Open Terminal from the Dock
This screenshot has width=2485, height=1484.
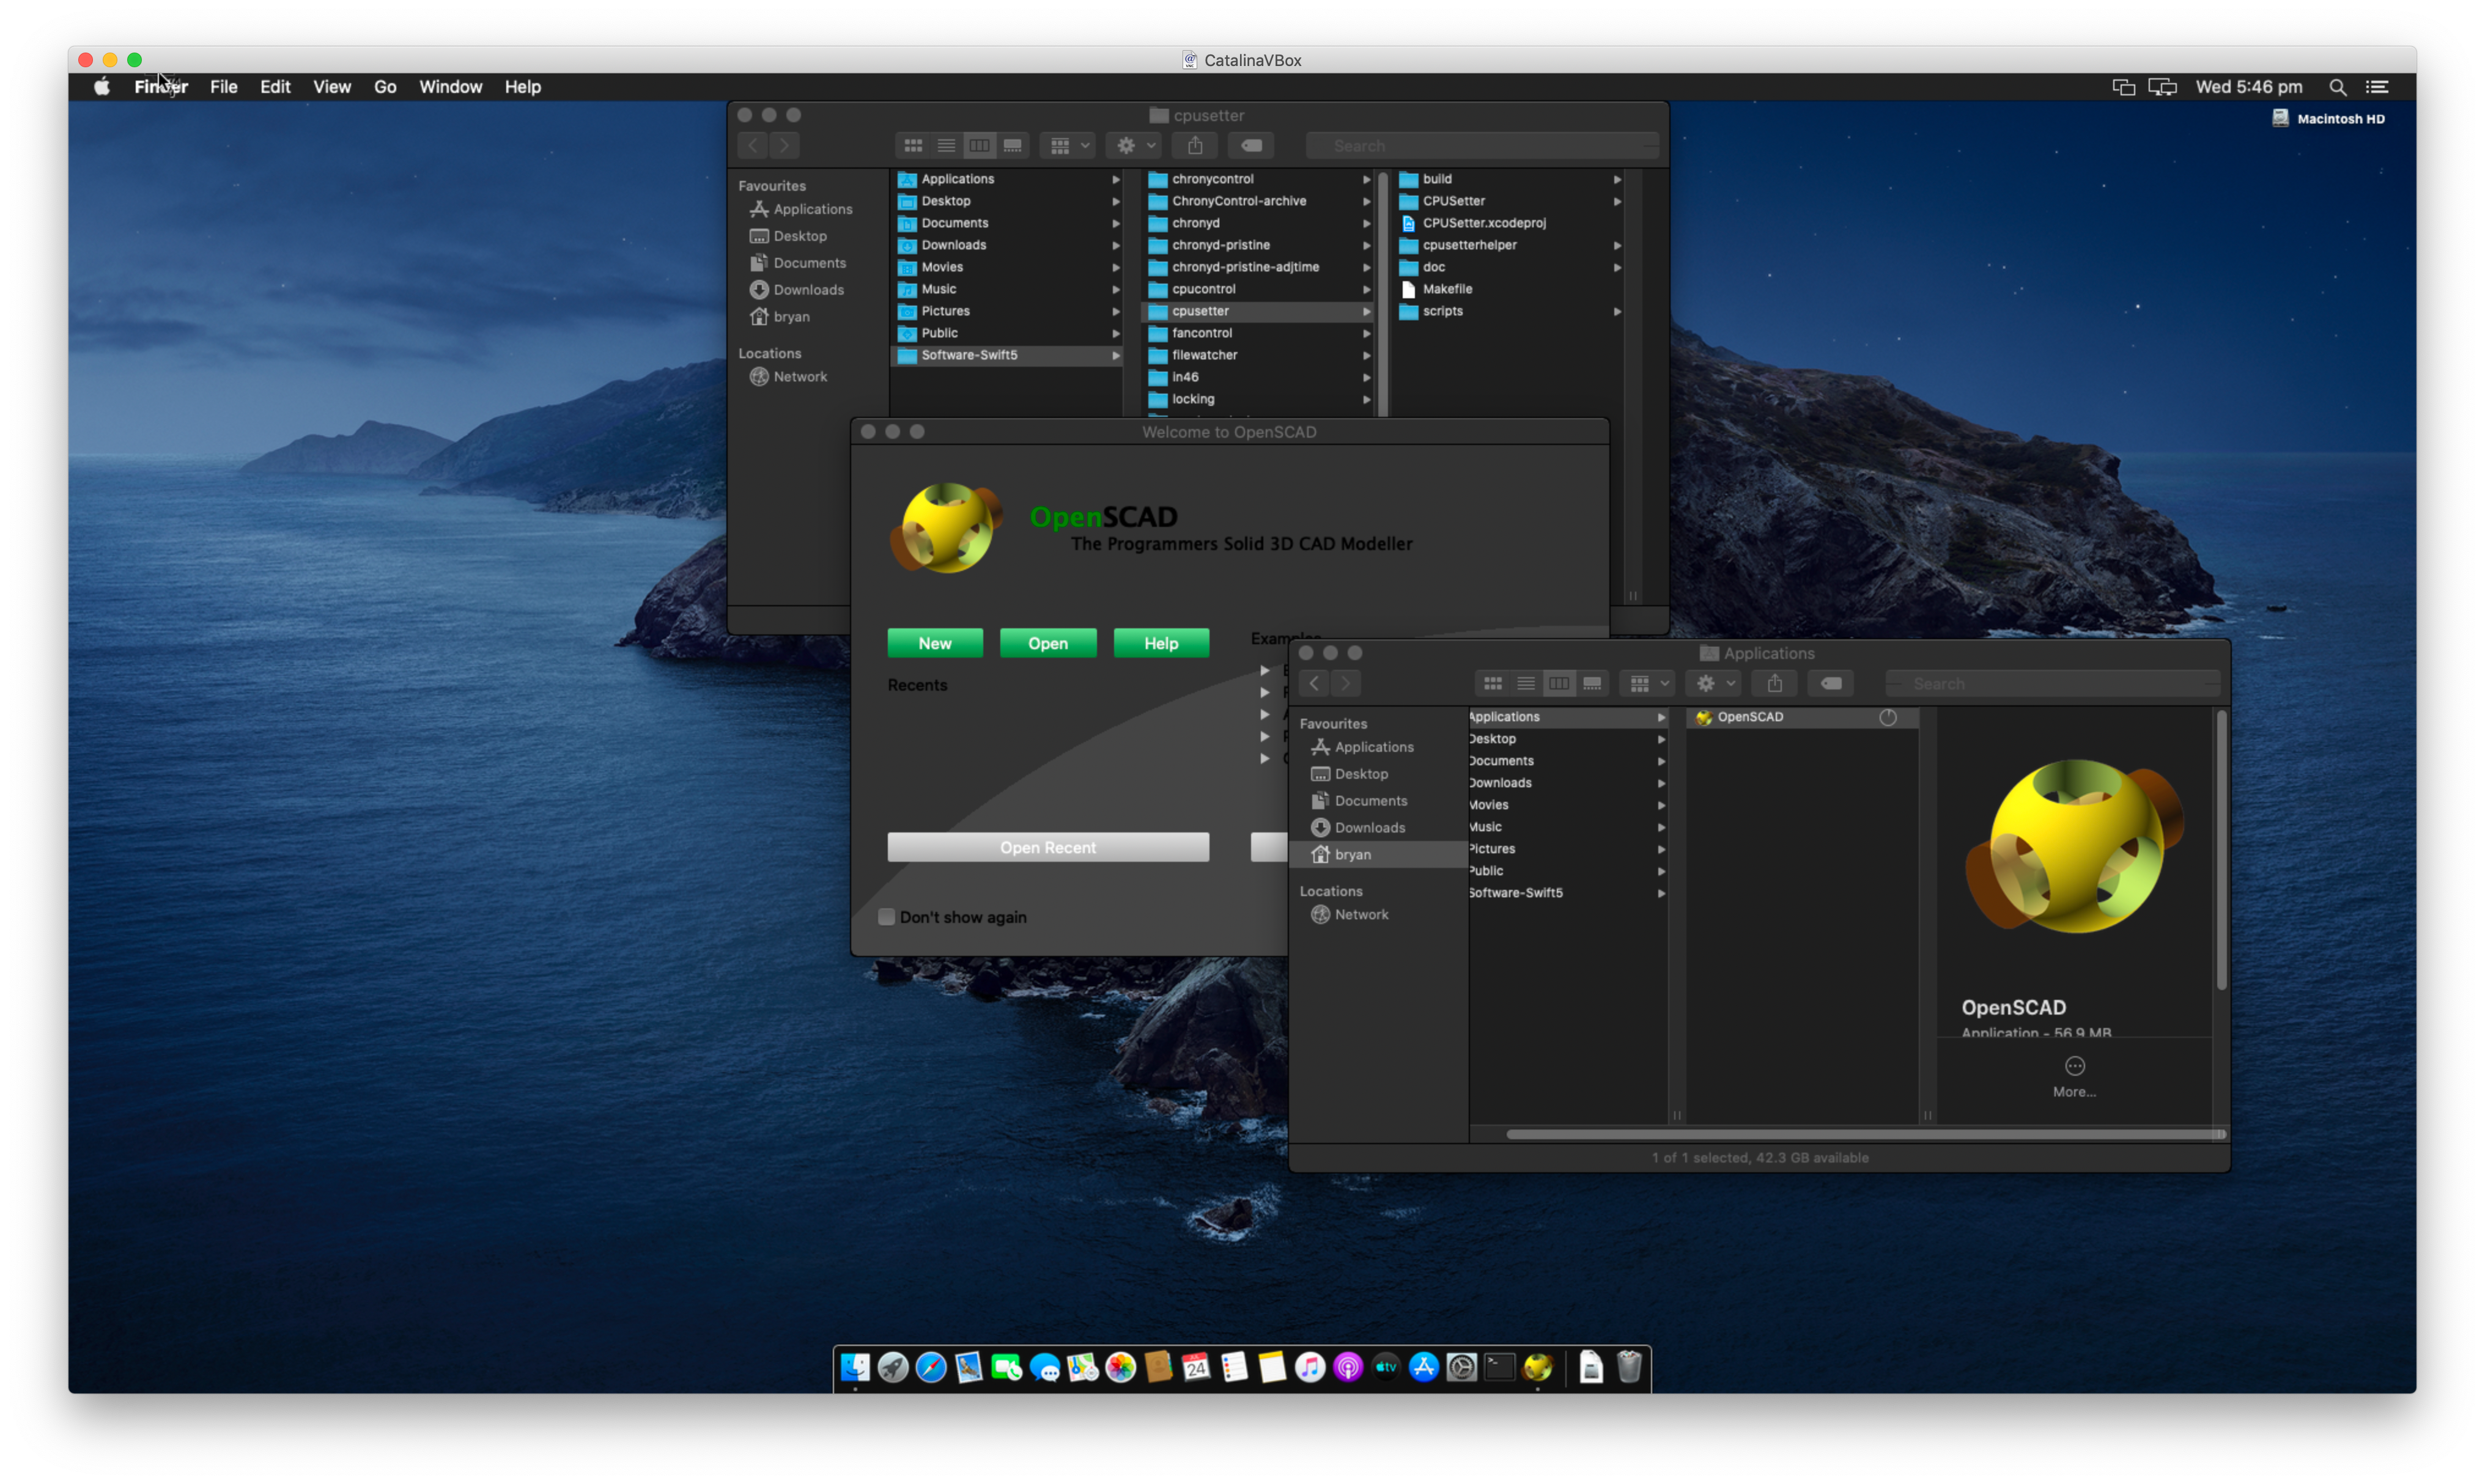(1499, 1367)
